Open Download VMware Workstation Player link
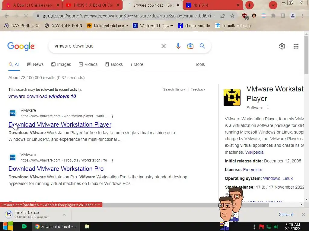Image resolution: width=309 pixels, height=231 pixels. click(60, 125)
